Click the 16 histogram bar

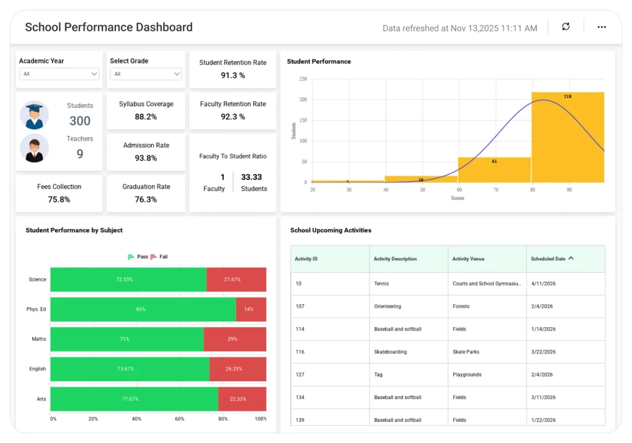point(421,180)
